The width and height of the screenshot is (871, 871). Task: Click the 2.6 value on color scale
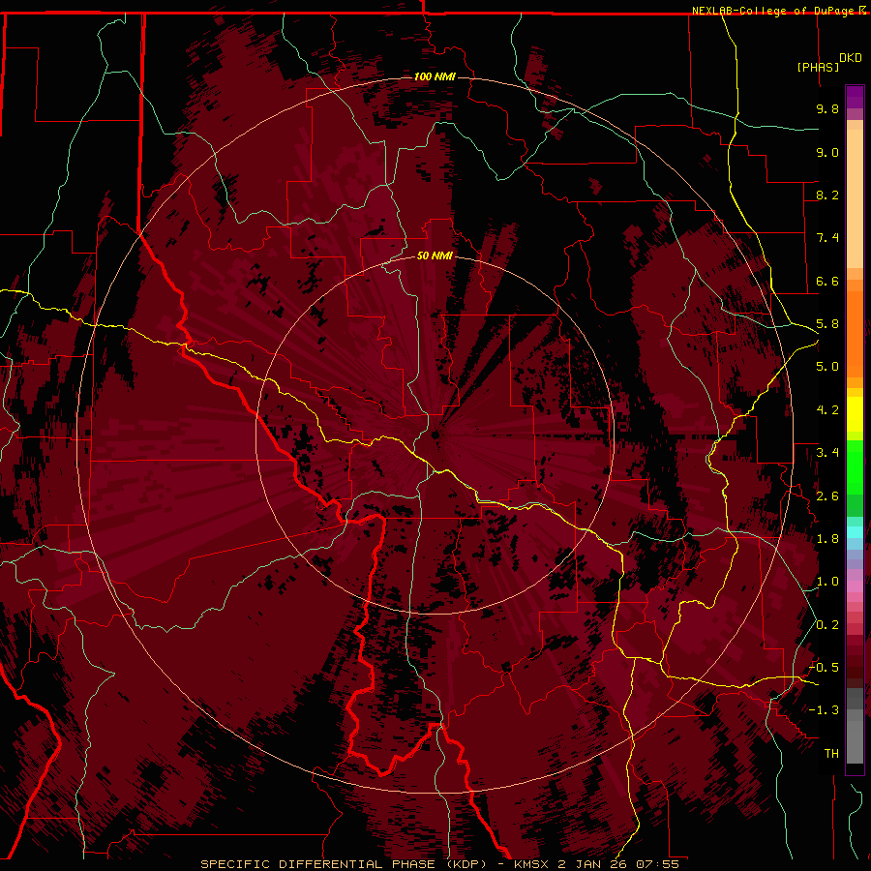click(x=827, y=496)
